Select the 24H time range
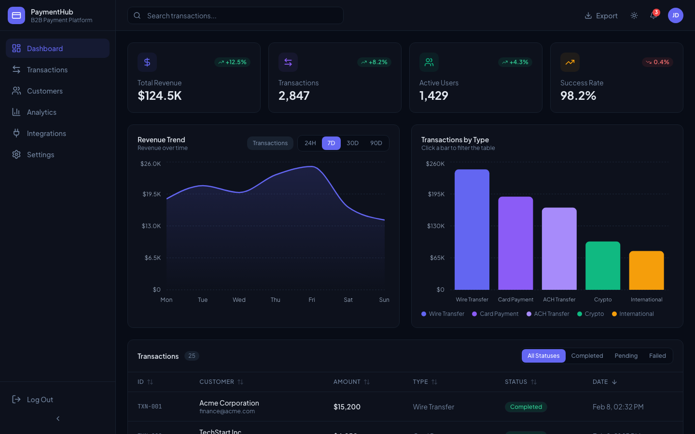The width and height of the screenshot is (695, 434). click(310, 143)
